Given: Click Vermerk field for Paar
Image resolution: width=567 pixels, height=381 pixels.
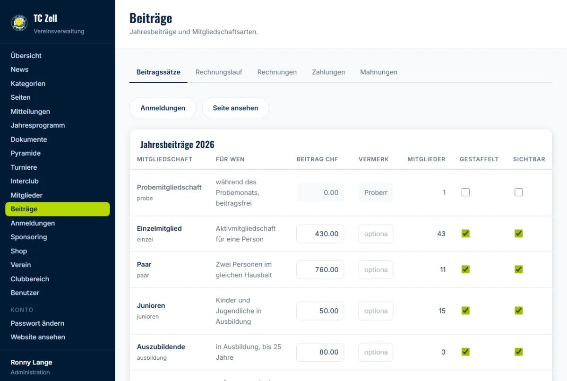Looking at the screenshot, I should pos(376,270).
